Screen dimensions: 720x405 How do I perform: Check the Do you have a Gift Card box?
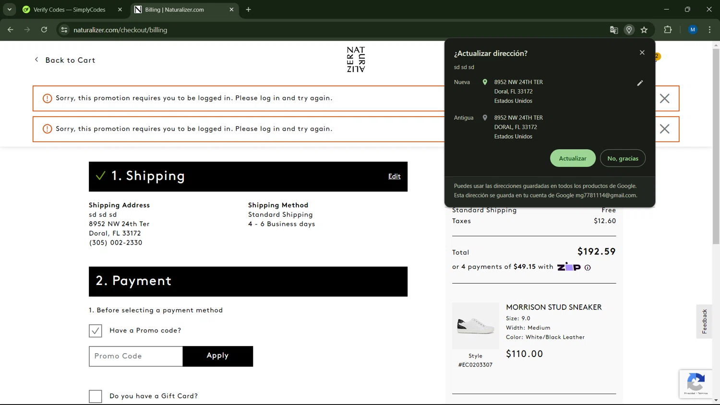coord(96,396)
